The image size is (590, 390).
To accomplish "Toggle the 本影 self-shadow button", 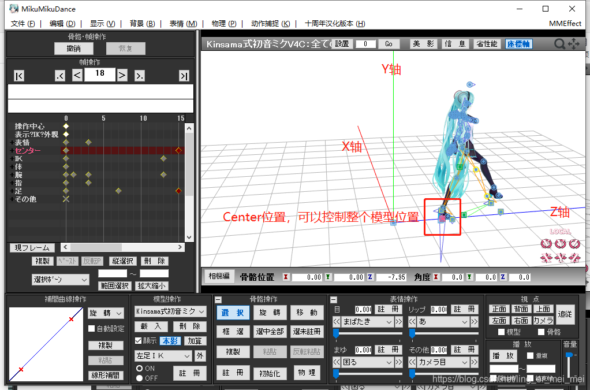I will 170,341.
